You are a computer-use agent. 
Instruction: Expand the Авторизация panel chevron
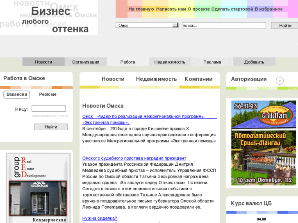(280, 81)
